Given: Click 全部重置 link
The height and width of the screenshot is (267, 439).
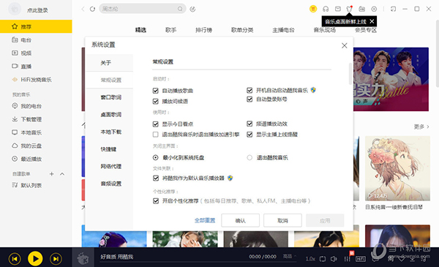Looking at the screenshot, I should [x=205, y=220].
